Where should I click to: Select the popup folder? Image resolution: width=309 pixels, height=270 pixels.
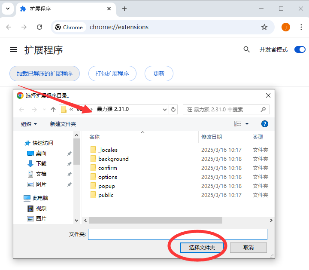pos(103,186)
